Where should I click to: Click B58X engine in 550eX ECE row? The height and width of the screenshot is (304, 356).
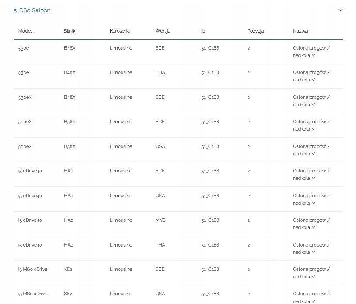70,122
